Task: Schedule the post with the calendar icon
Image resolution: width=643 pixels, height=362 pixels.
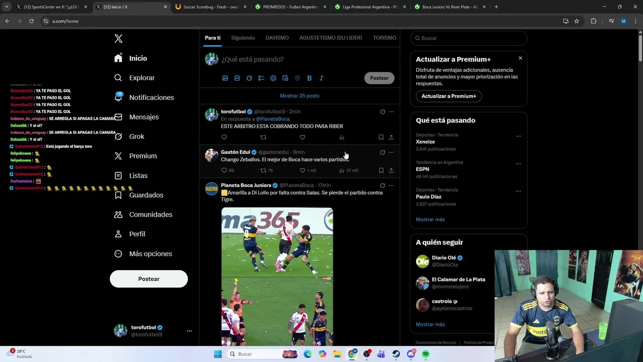Action: [285, 78]
